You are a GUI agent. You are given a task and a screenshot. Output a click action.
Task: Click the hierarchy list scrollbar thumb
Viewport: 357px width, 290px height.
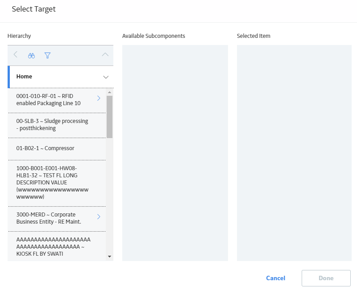click(109, 117)
